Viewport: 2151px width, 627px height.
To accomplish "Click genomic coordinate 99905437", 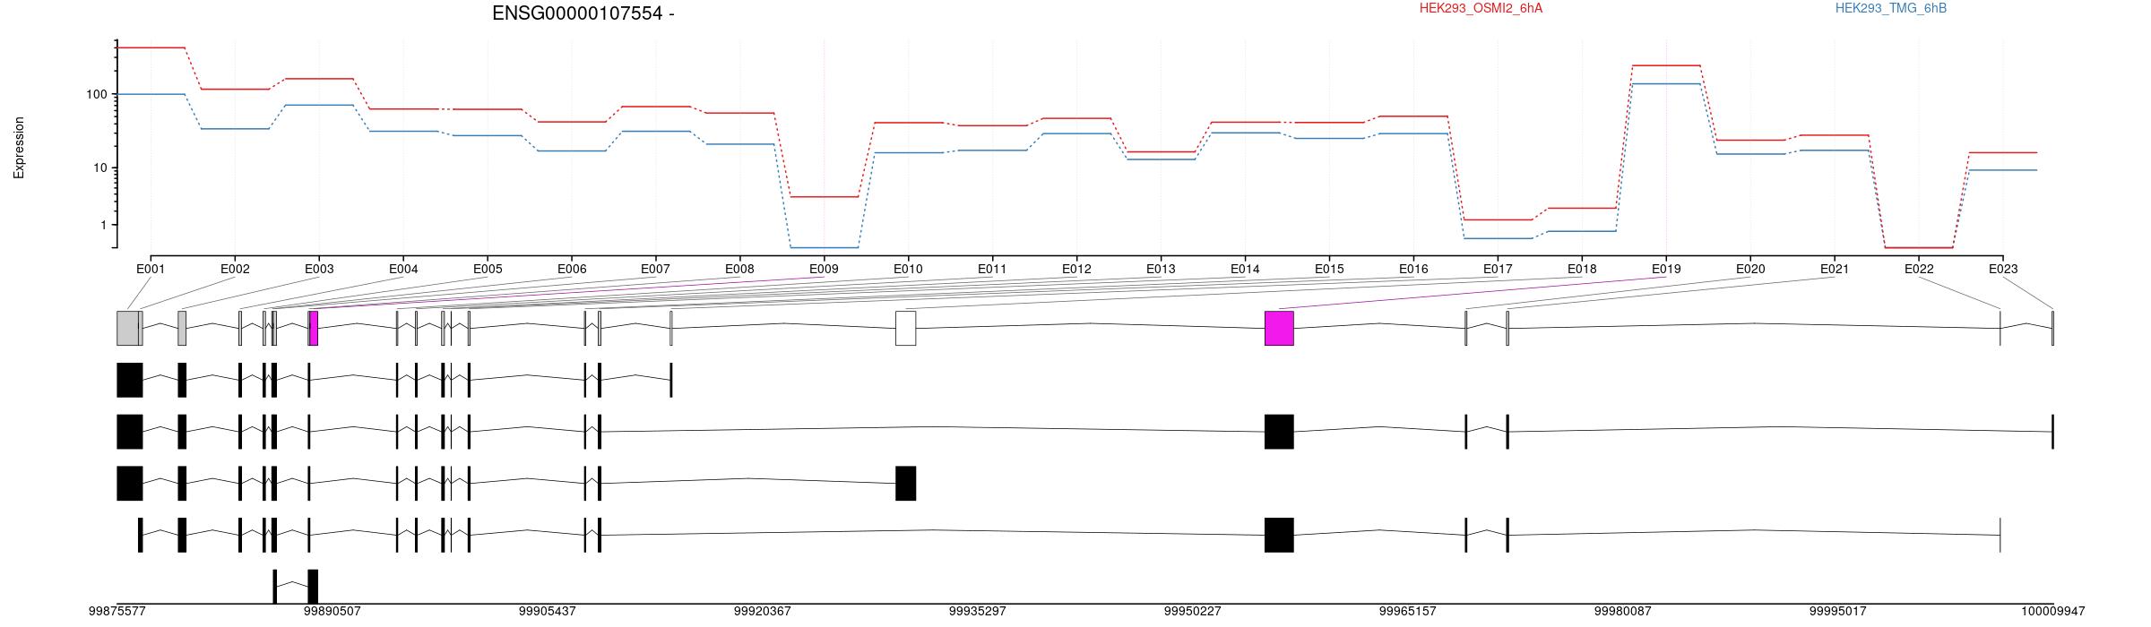I will pyautogui.click(x=548, y=611).
